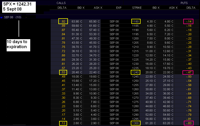Select the 1300 strike cell
Viewport: 200px width, 126px height.
pyautogui.click(x=135, y=123)
